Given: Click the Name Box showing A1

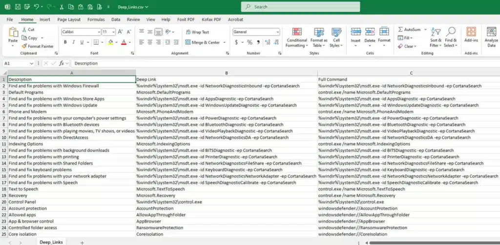Looking at the screenshot, I should pyautogui.click(x=18, y=63).
